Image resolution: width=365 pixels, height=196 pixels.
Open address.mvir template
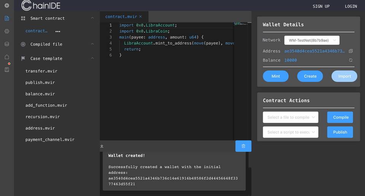[x=40, y=128]
